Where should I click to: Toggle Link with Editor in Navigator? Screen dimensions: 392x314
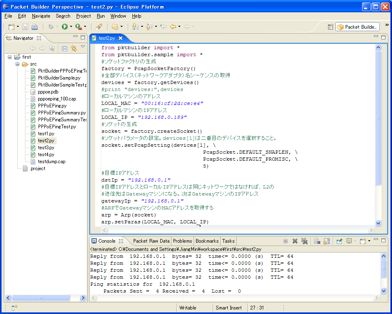coord(74,48)
